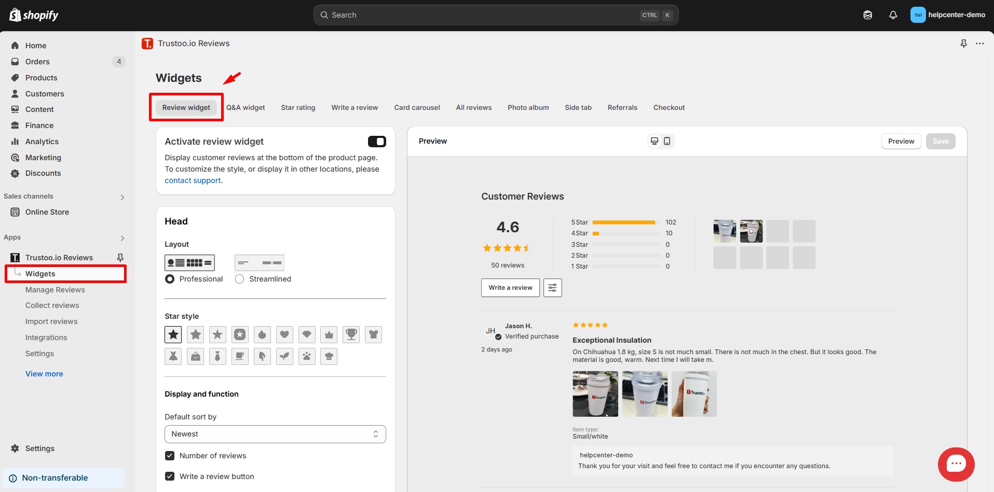Choose the trophy star style icon
994x492 pixels.
351,334
